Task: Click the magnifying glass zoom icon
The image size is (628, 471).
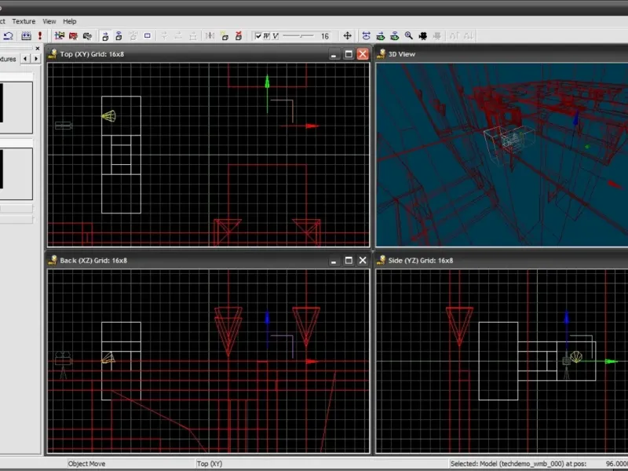Action: point(408,36)
